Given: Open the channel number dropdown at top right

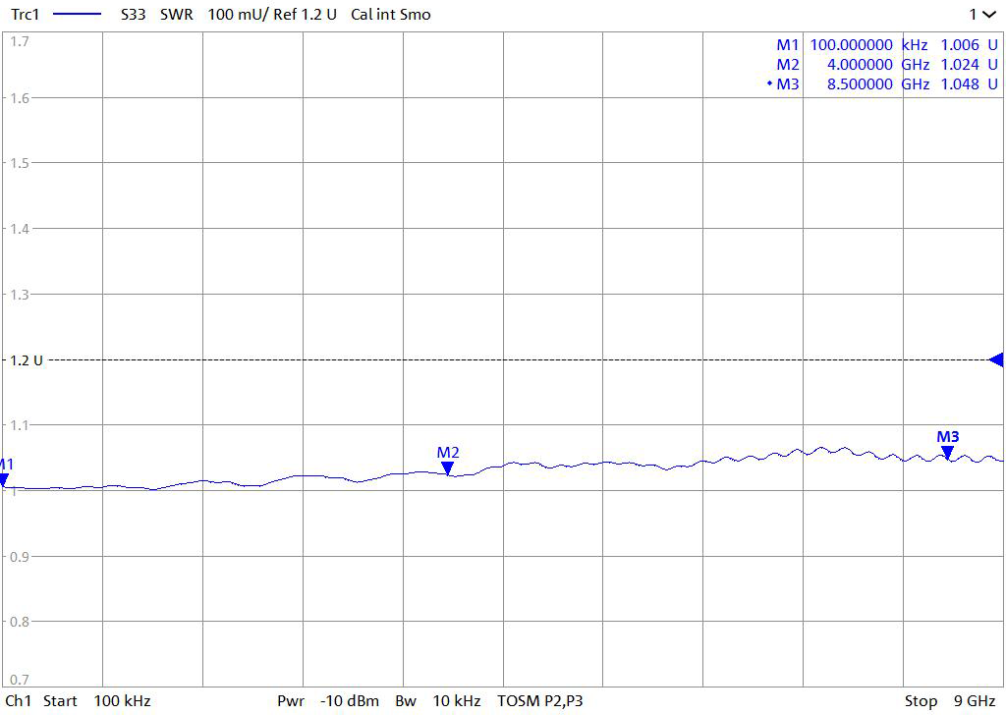Looking at the screenshot, I should [984, 15].
